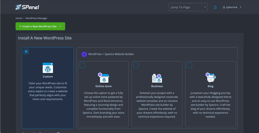The image size is (259, 133).
Task: Click the WordPress Manager breadcrumb
Action: [36, 18]
